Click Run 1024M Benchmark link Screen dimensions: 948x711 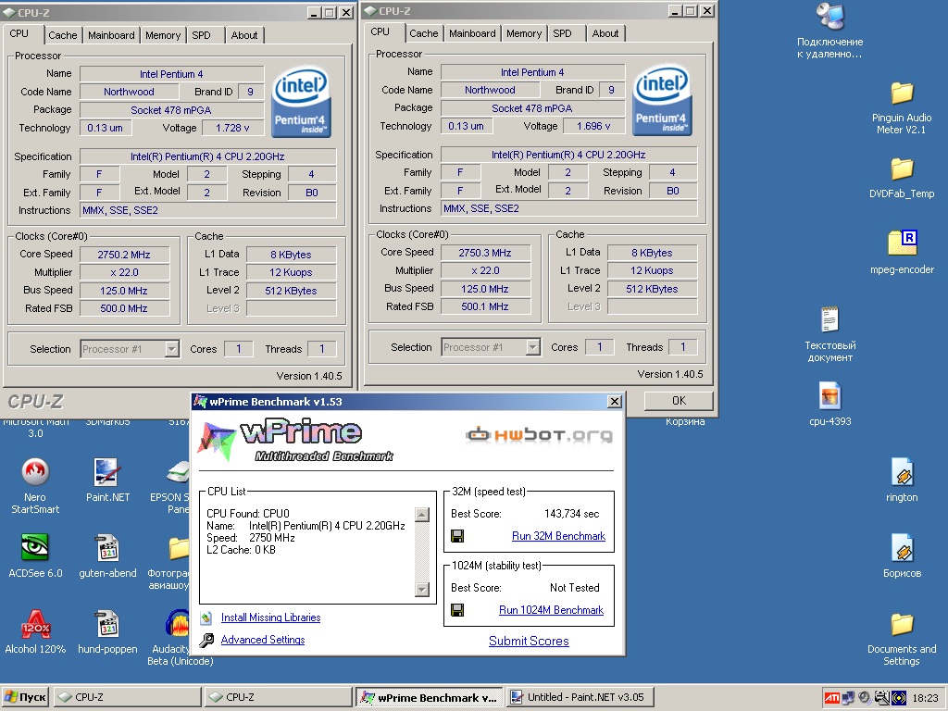tap(552, 610)
